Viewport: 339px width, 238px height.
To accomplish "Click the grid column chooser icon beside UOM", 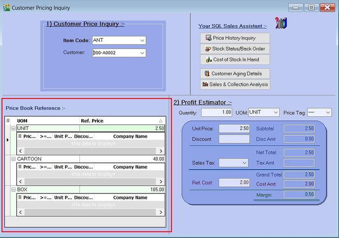I will click(x=8, y=121).
